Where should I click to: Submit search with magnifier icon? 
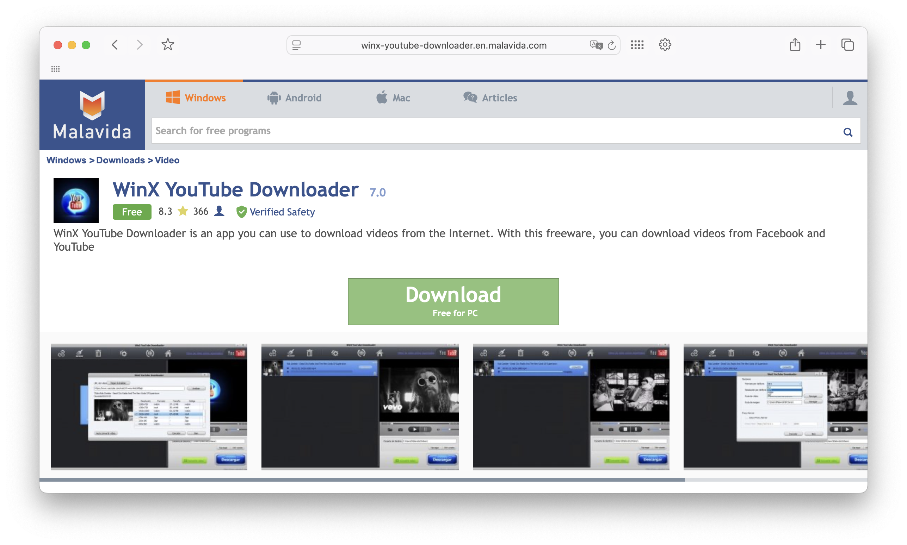(848, 132)
